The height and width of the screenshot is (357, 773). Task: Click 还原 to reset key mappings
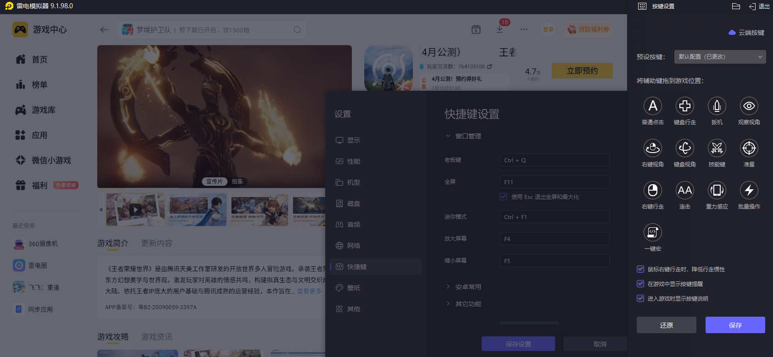point(667,325)
